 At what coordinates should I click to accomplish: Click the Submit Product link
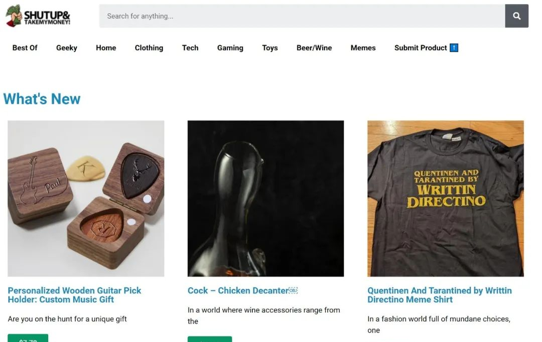pos(421,48)
